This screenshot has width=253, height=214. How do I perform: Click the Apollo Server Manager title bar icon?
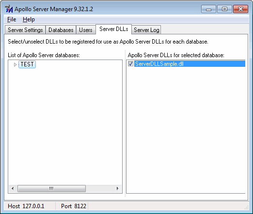click(x=9, y=9)
